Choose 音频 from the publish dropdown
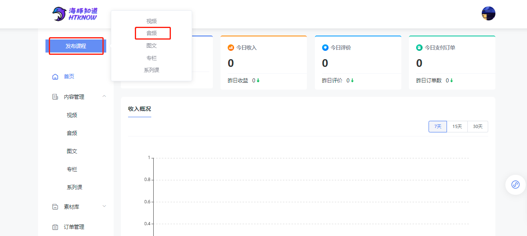The width and height of the screenshot is (527, 236). [x=152, y=33]
